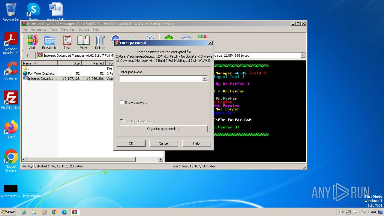Open the mainuntil.rtf Word document
Screen dimensions: 384x216
click(x=56, y=12)
